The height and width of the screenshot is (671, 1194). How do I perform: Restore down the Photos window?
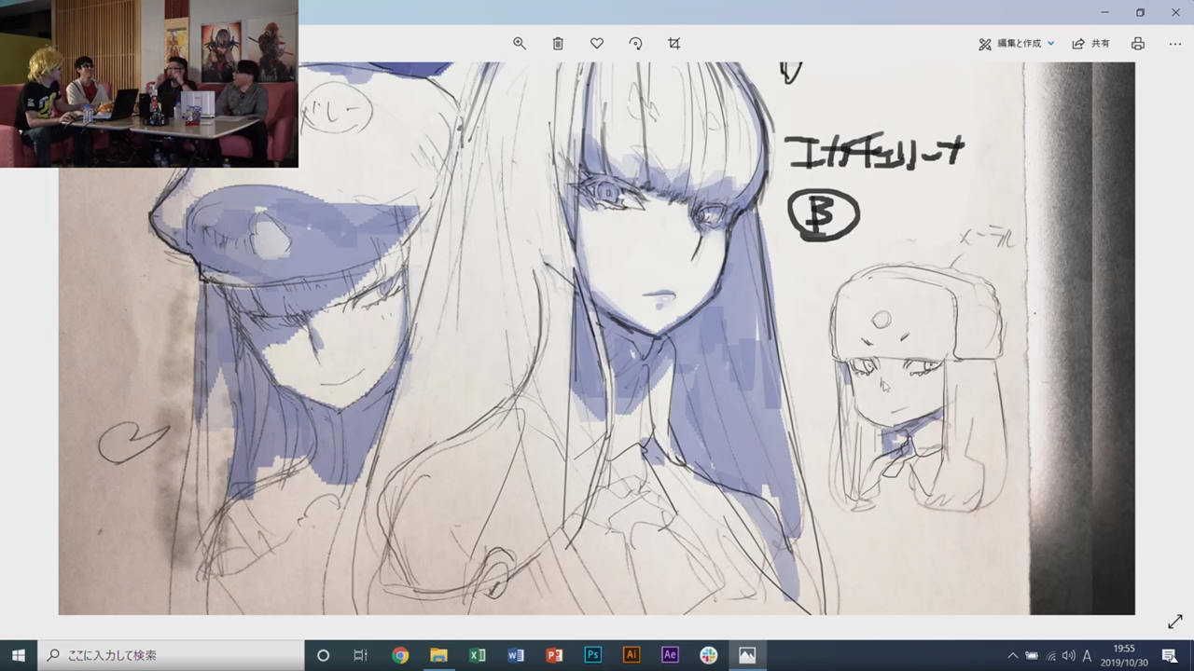(1140, 12)
